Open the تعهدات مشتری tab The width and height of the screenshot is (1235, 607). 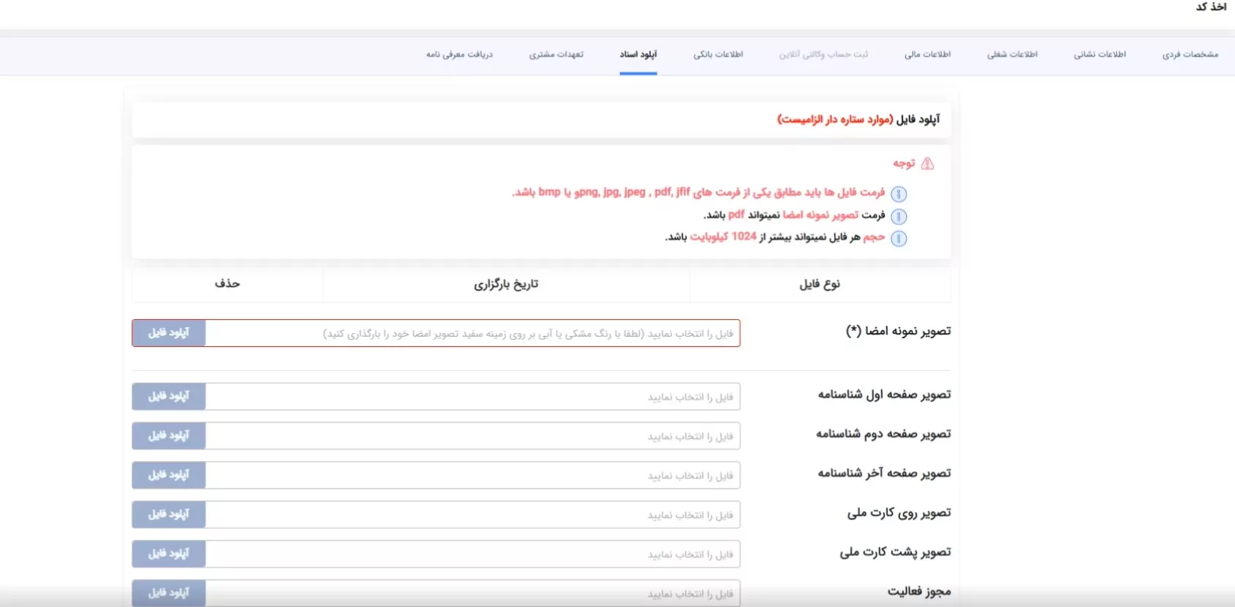(x=556, y=55)
